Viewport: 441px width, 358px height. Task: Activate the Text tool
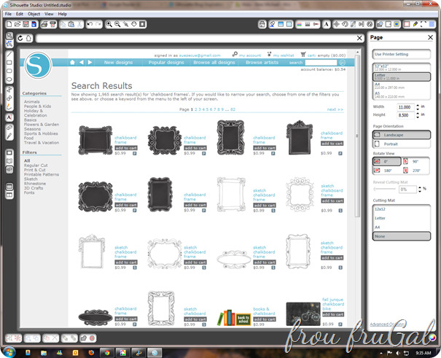click(9, 117)
